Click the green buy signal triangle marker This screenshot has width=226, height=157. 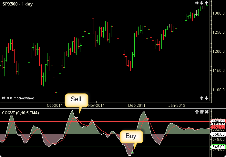point(133,152)
